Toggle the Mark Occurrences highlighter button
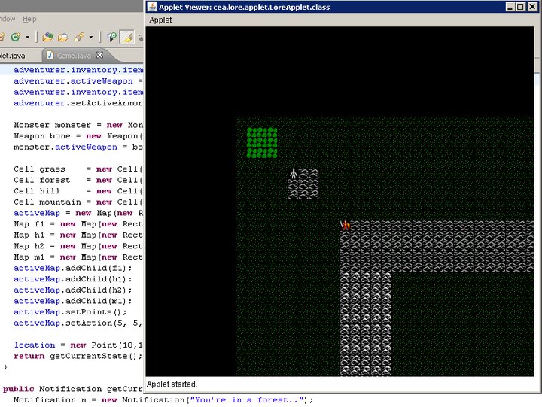Screen dimensions: 542x407 click(127, 37)
